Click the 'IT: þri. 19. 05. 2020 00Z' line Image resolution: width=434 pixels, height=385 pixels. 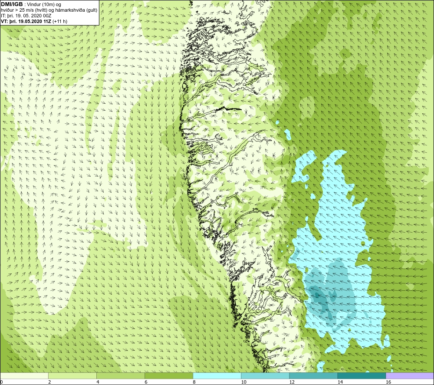[26, 16]
